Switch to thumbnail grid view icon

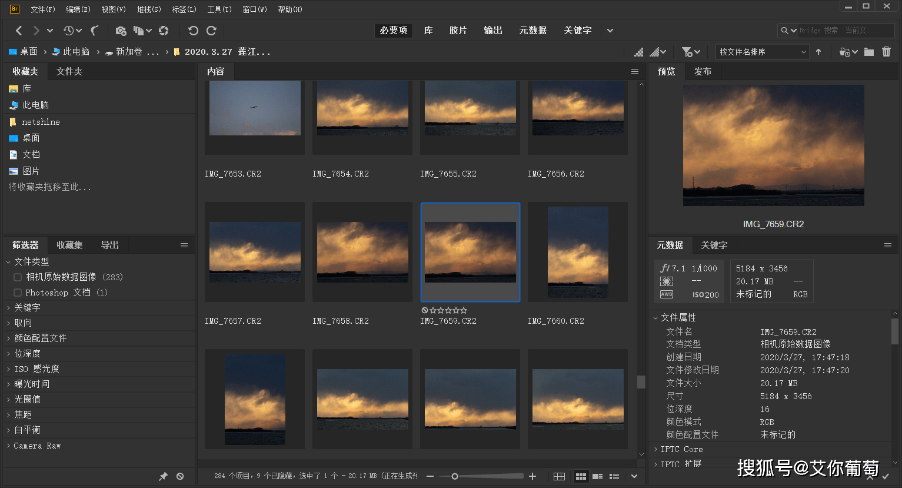pyautogui.click(x=581, y=476)
